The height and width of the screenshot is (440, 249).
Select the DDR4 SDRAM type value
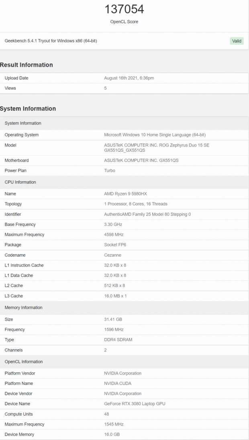[118, 340]
